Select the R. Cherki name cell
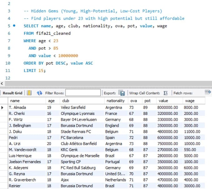 coord(27,113)
